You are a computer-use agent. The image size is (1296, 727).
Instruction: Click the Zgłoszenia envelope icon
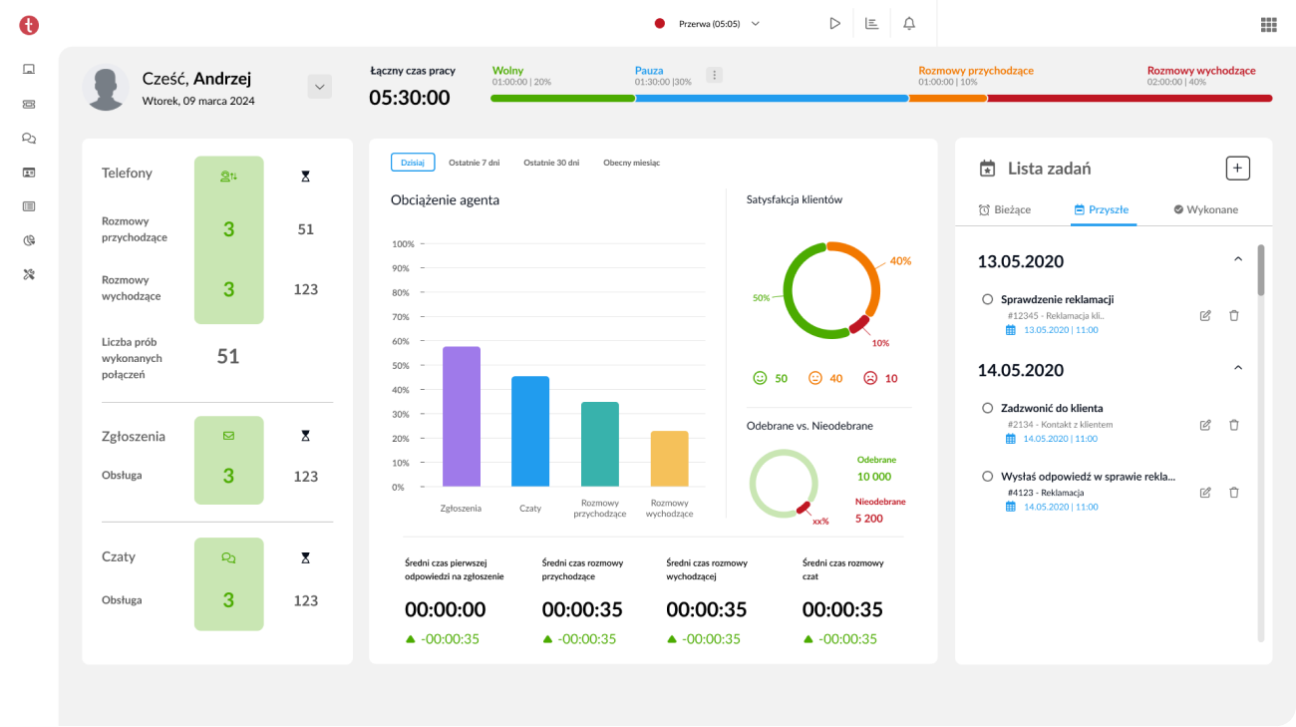click(228, 436)
